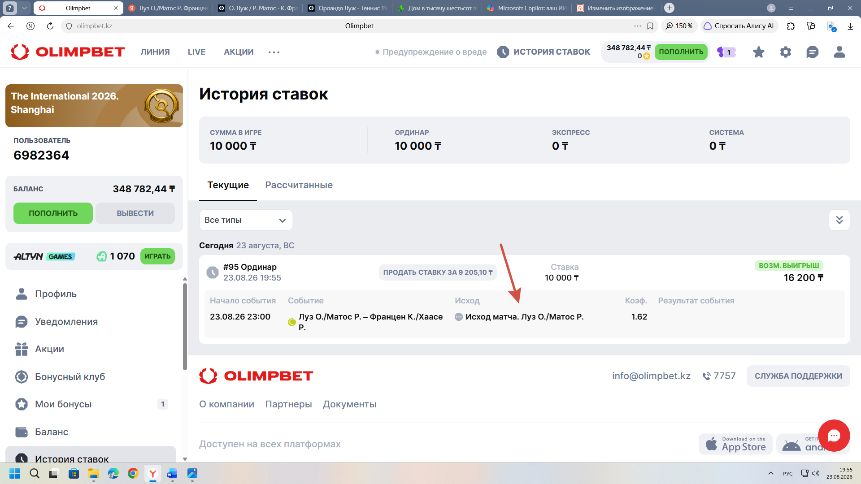Open Акции in the sidebar

[49, 349]
